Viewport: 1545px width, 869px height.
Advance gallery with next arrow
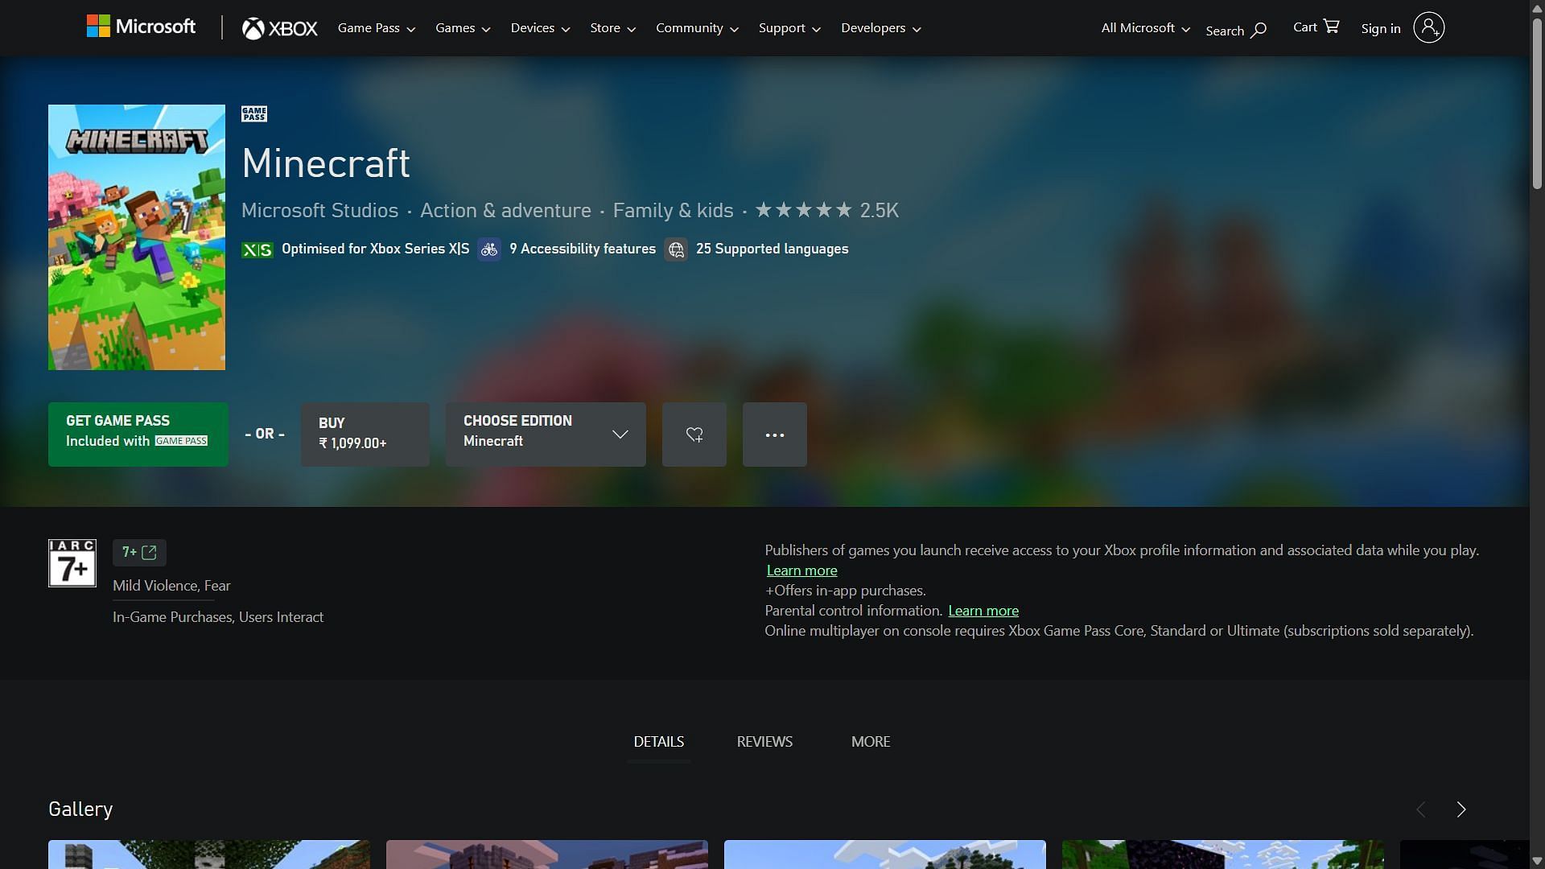pos(1461,809)
